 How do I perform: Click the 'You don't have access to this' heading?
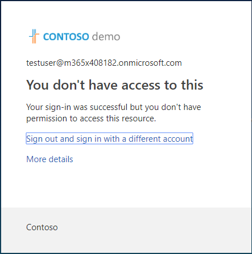[115, 85]
